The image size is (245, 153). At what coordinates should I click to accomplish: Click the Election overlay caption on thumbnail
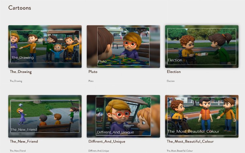pos(175,60)
